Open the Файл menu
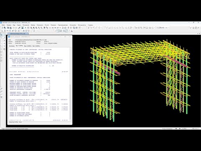The height and width of the screenshot is (151, 201). [3, 25]
